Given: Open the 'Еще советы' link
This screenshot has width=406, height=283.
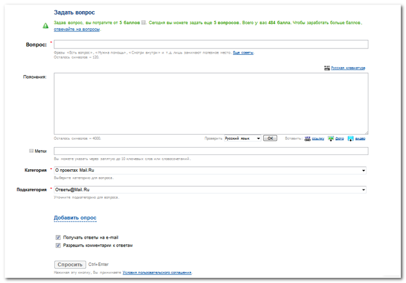Looking at the screenshot, I should point(243,52).
